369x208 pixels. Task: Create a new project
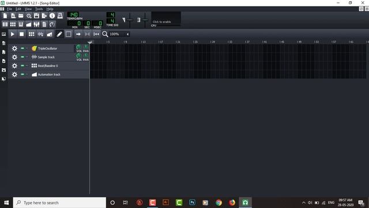click(5, 16)
